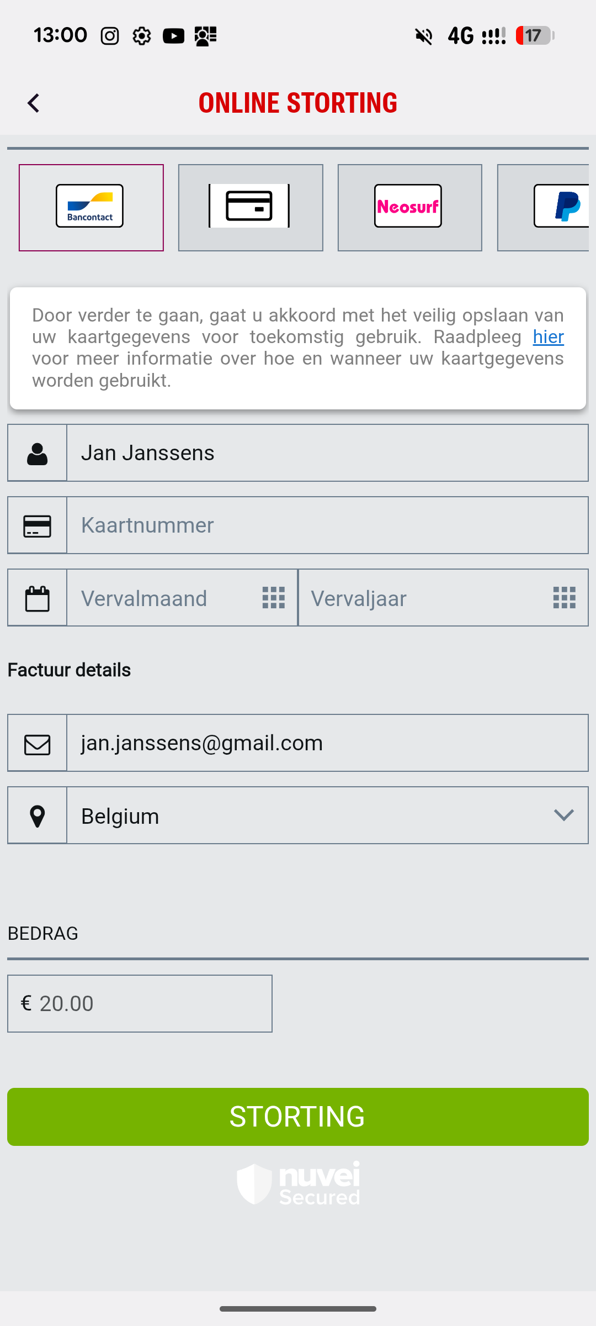The image size is (596, 1326).
Task: Open the Vervaljaar year picker
Action: pos(443,598)
